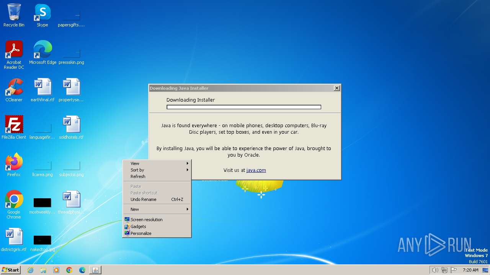Launch Firefox from the desktop
Image resolution: width=490 pixels, height=275 pixels.
tap(14, 165)
